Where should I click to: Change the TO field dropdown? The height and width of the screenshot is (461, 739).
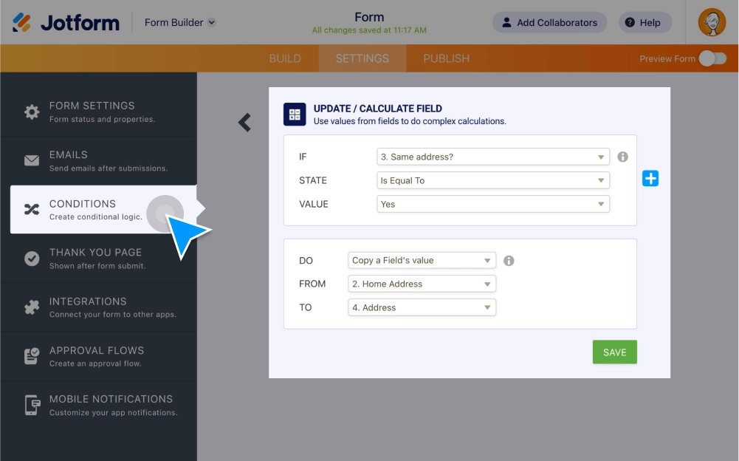coord(422,307)
